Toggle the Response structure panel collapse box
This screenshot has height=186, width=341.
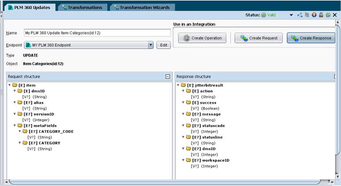pos(334,77)
